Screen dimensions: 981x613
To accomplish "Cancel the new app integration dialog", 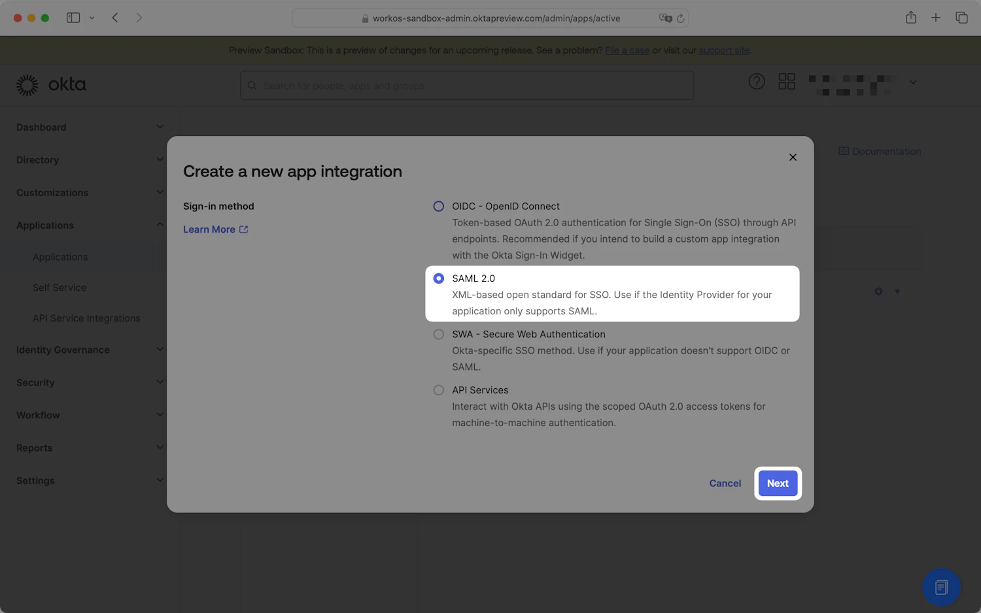I will coord(725,484).
